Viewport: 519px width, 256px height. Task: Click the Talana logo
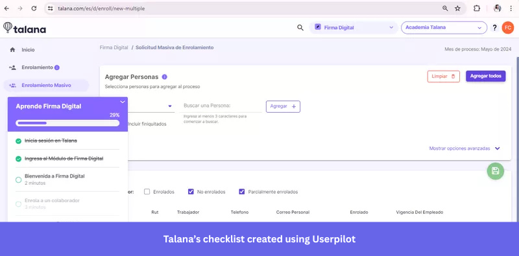point(25,28)
